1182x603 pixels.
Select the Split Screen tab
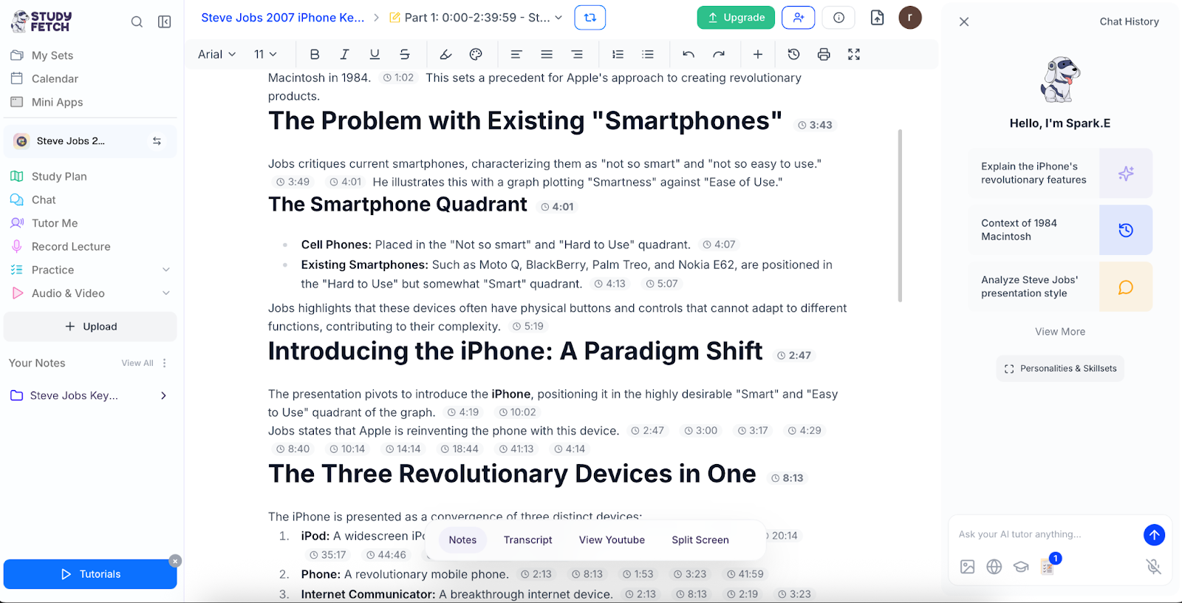click(x=700, y=540)
